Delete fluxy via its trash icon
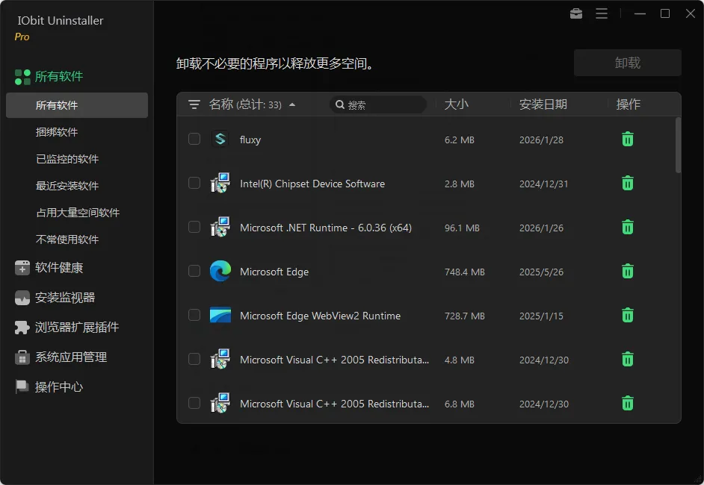704x485 pixels. point(628,140)
